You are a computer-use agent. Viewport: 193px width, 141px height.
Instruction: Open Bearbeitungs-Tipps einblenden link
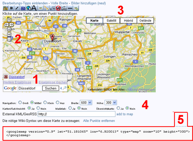(25, 3)
